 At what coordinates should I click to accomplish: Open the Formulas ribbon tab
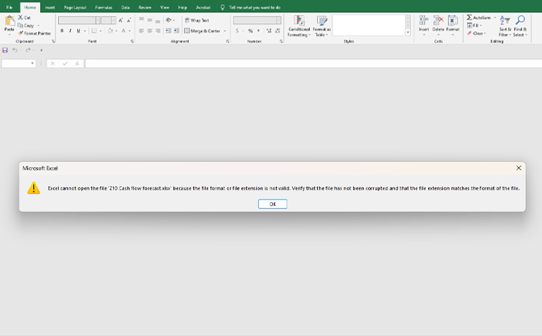(x=103, y=7)
